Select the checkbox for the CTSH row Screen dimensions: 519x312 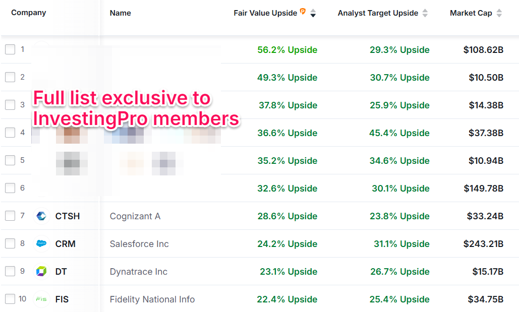(9, 216)
